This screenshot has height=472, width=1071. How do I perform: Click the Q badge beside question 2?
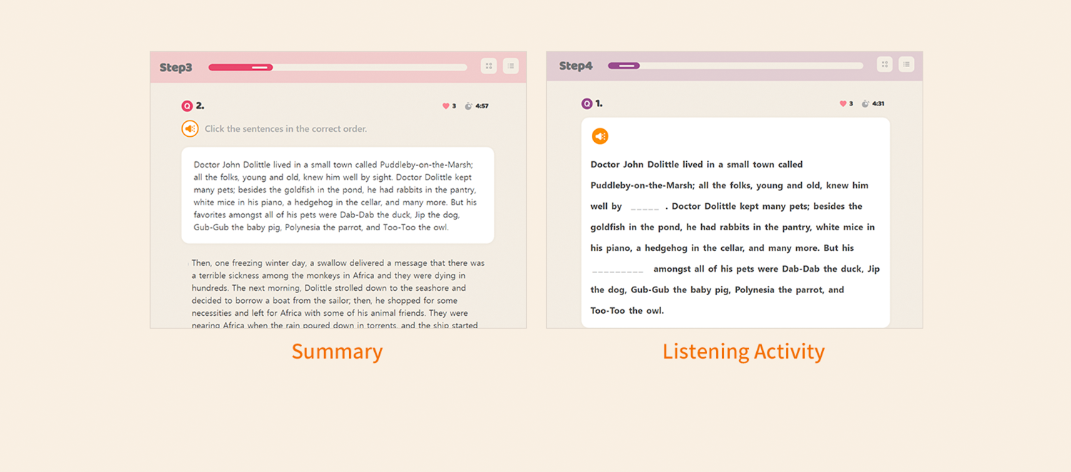tap(187, 106)
